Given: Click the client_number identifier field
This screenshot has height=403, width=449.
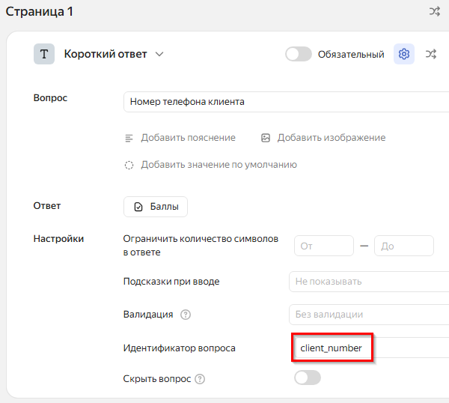Looking at the screenshot, I should point(372,348).
